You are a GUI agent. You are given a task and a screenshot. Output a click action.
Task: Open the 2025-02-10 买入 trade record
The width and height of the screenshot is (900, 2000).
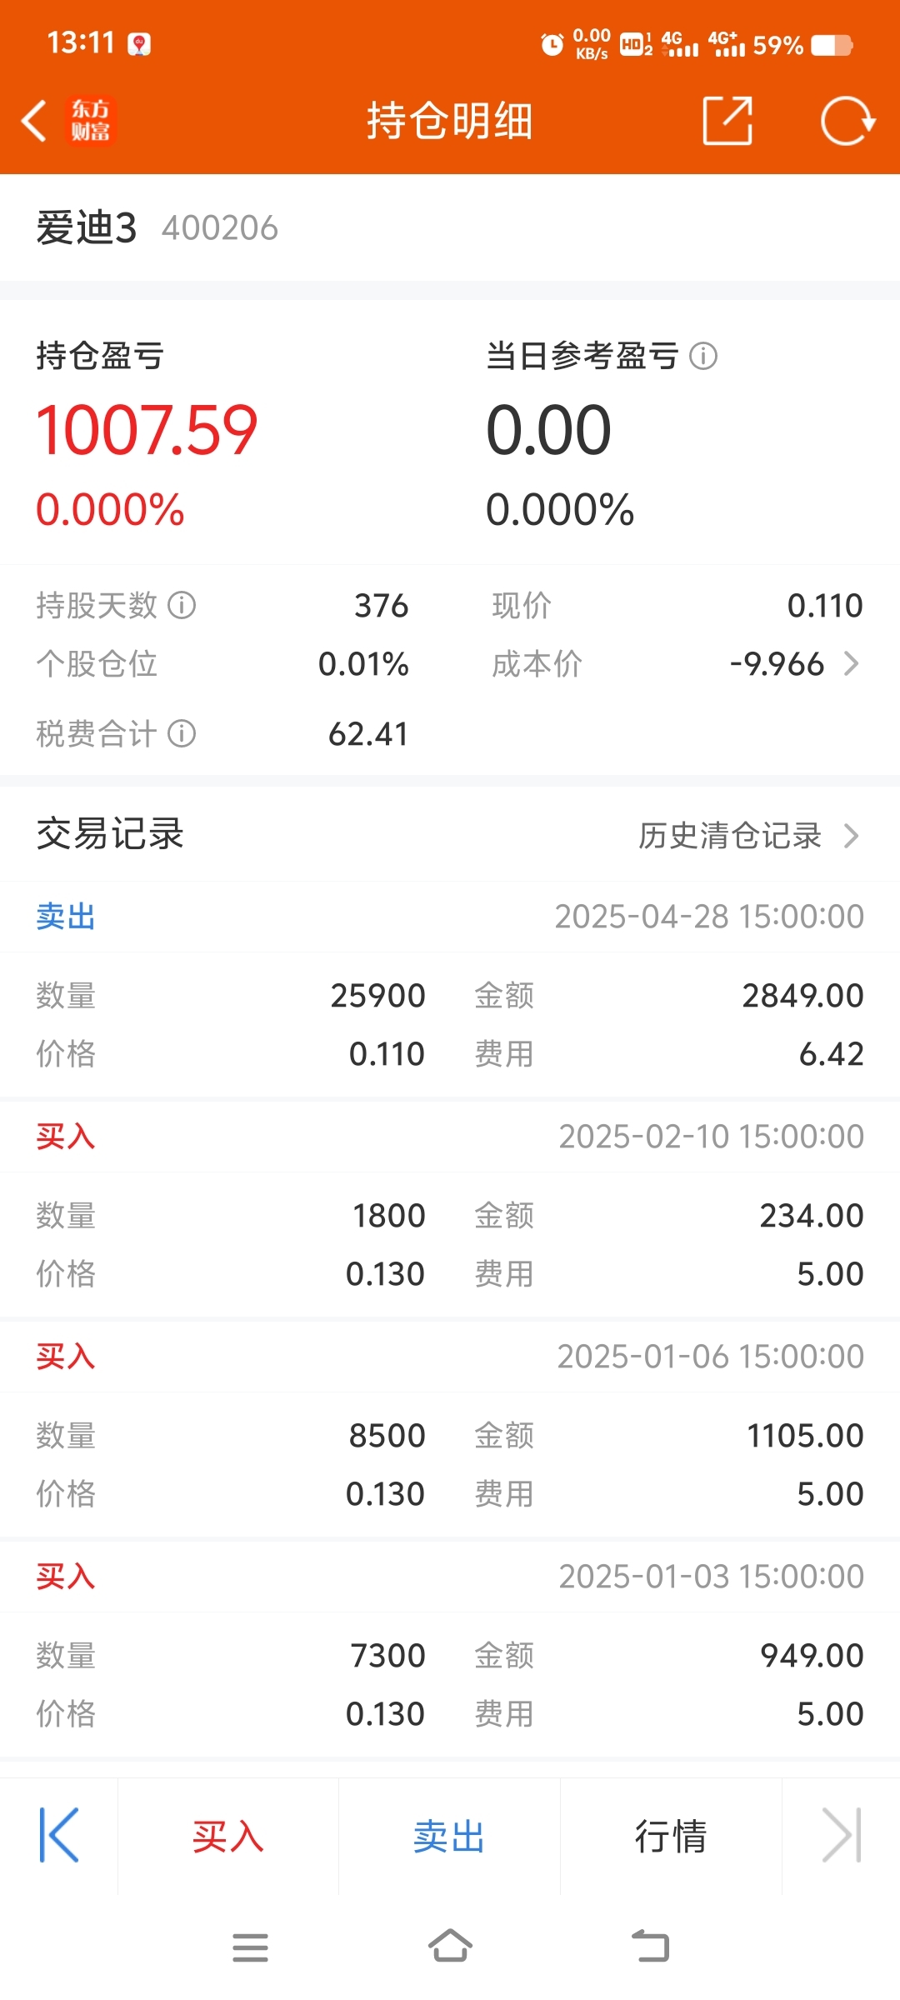click(450, 1211)
